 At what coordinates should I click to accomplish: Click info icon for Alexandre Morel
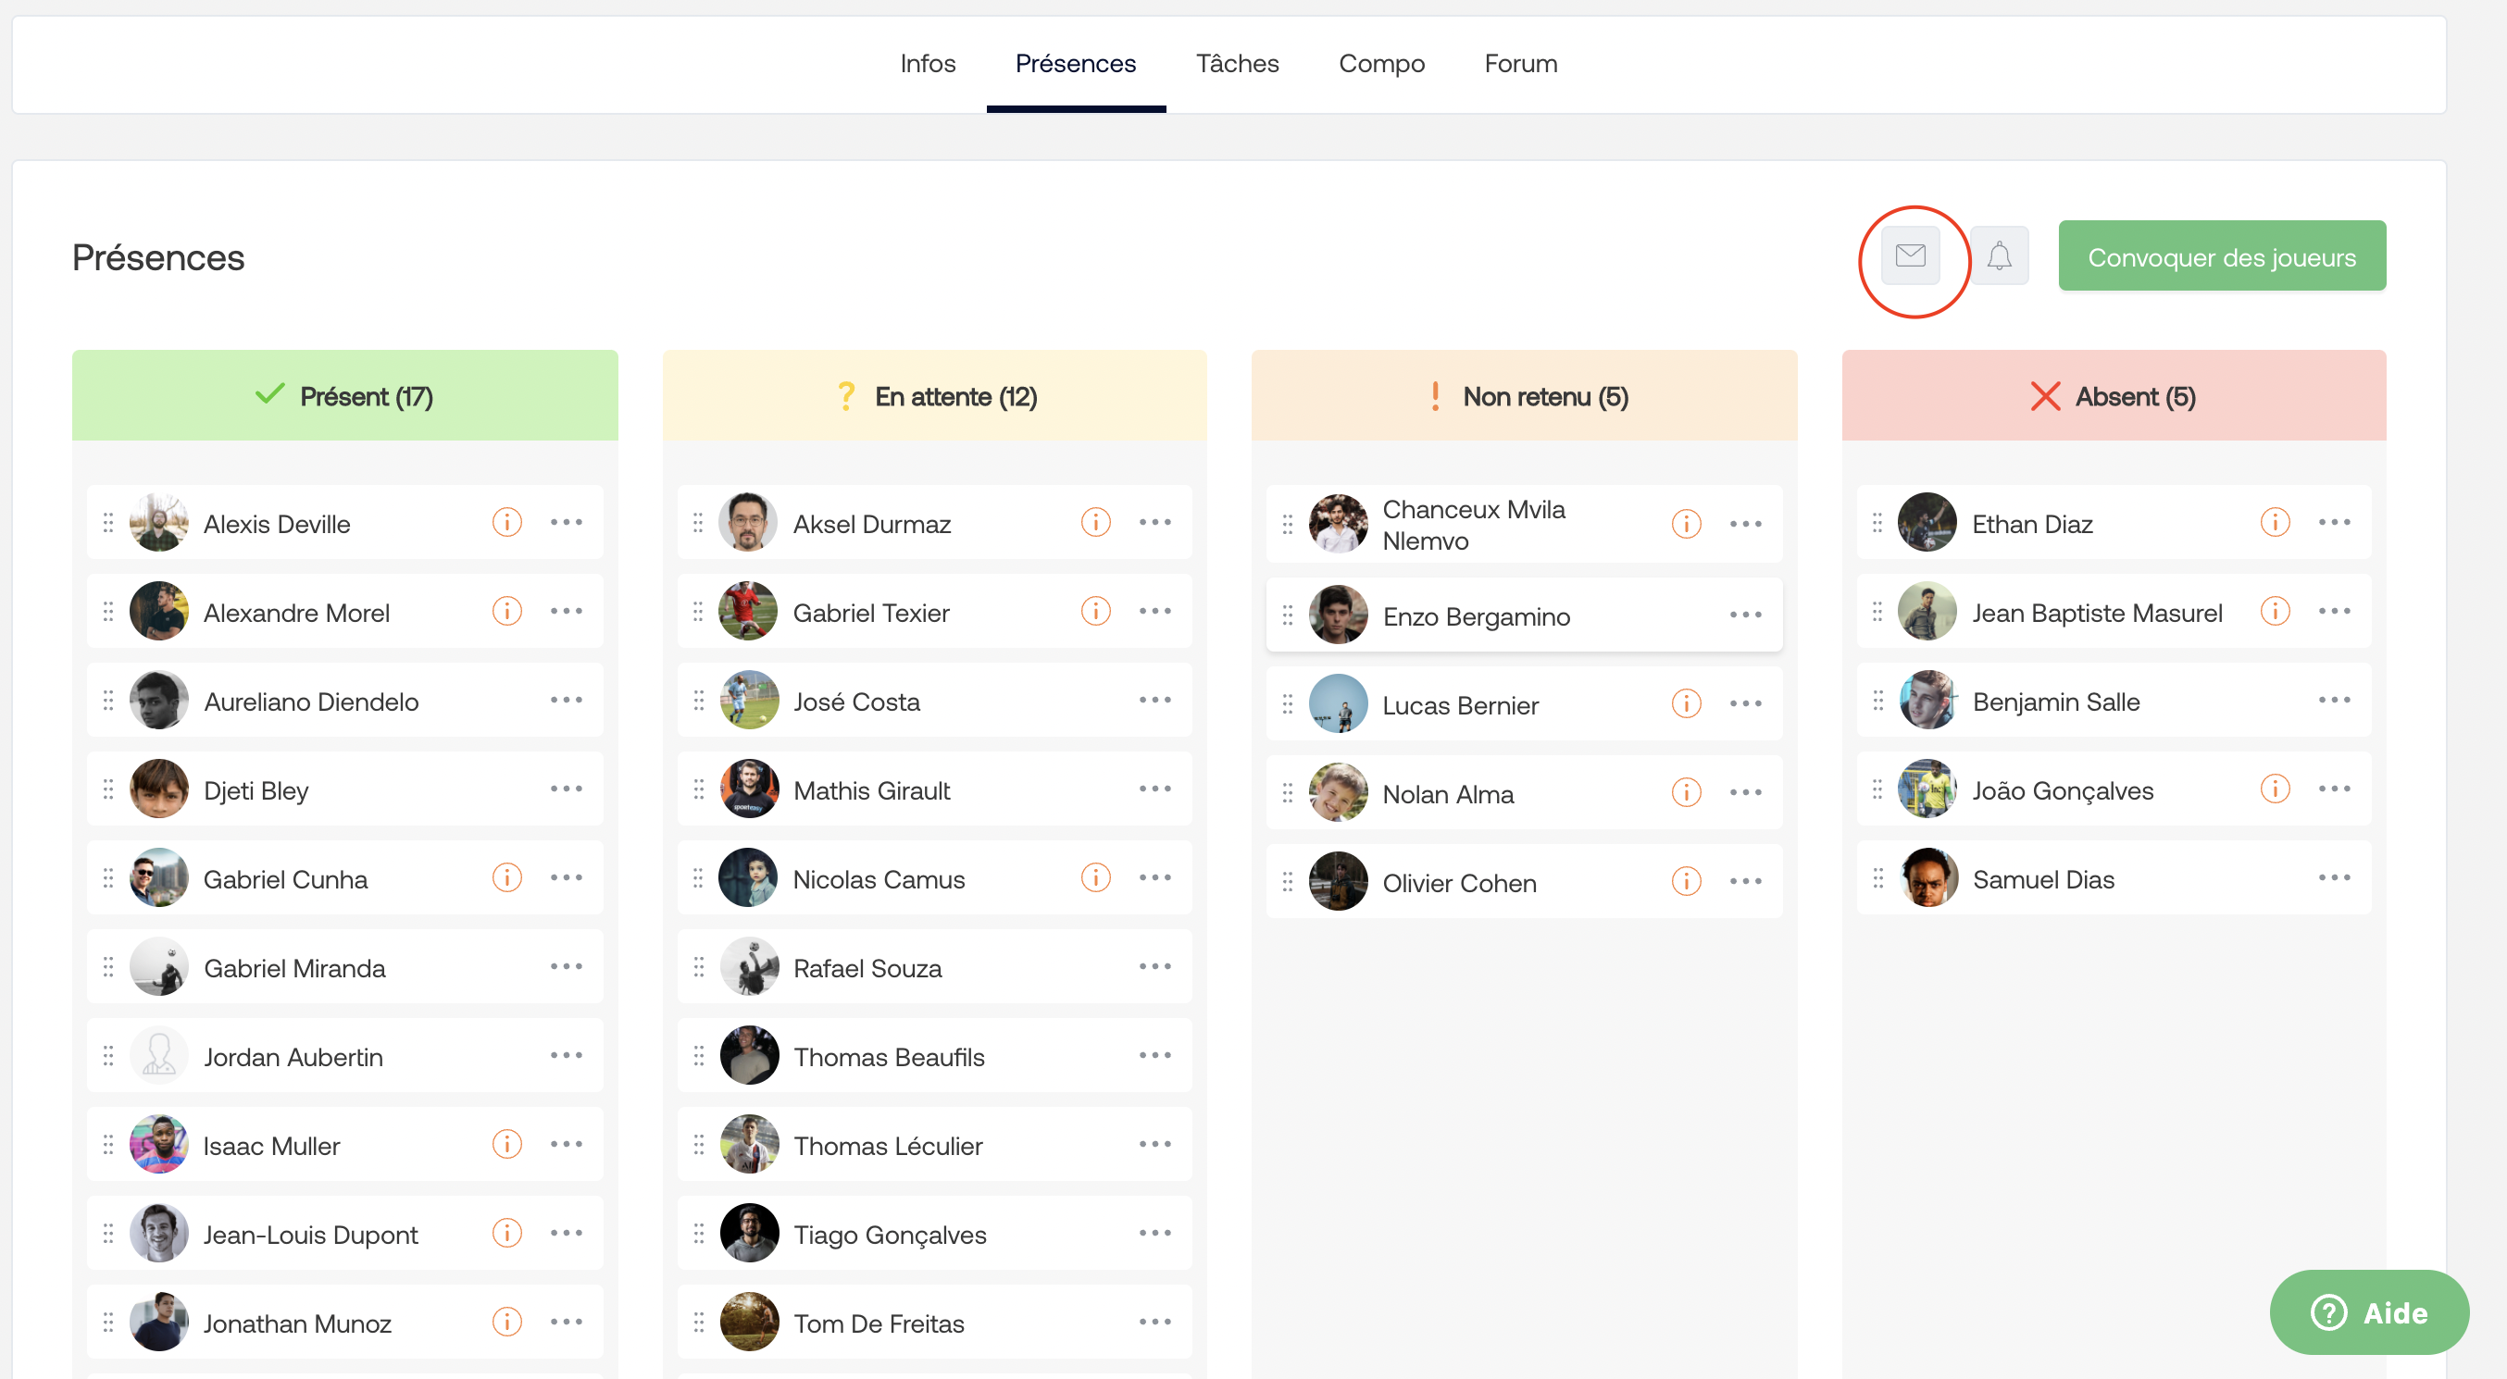[507, 611]
